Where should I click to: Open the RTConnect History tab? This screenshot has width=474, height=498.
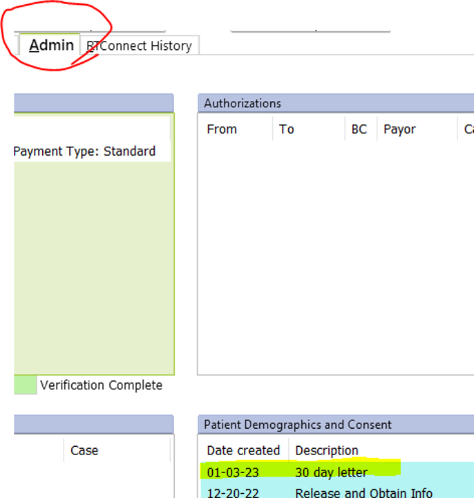pos(140,46)
